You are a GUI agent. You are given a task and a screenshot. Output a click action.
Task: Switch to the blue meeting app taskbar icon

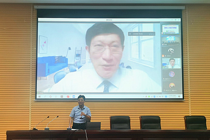[x=73, y=96]
